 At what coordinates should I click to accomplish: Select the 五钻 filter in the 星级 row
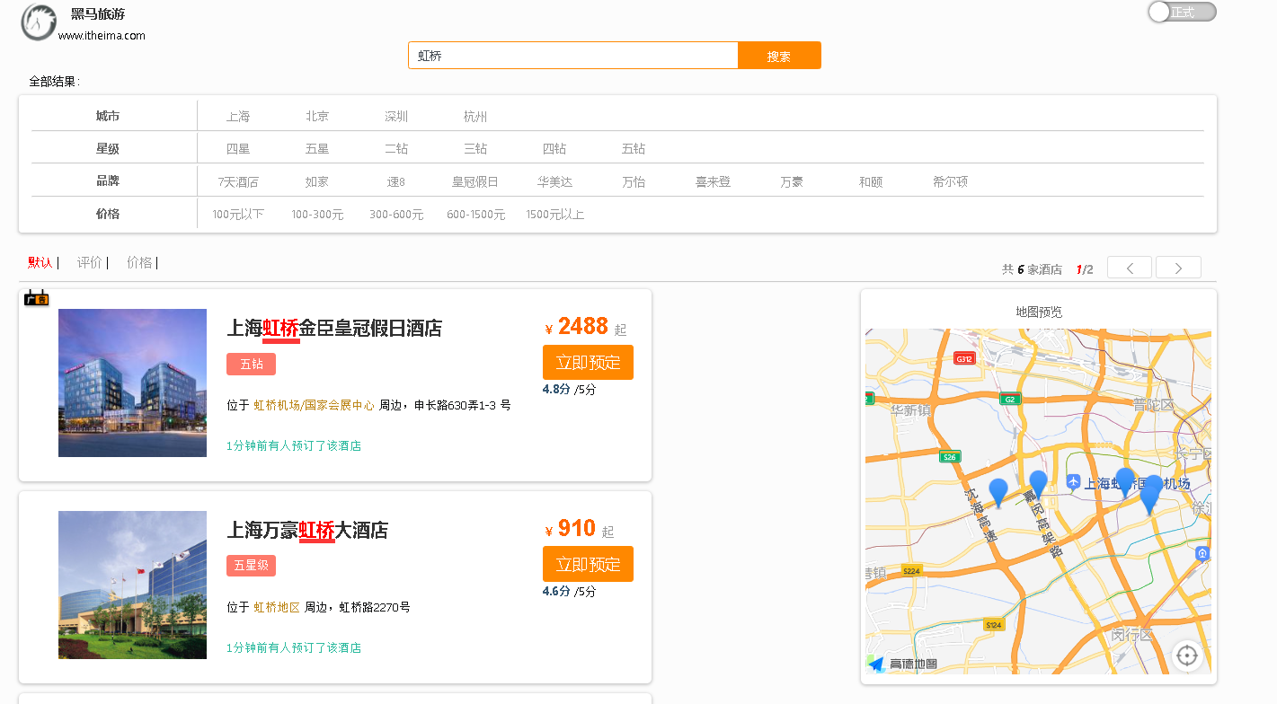click(634, 149)
